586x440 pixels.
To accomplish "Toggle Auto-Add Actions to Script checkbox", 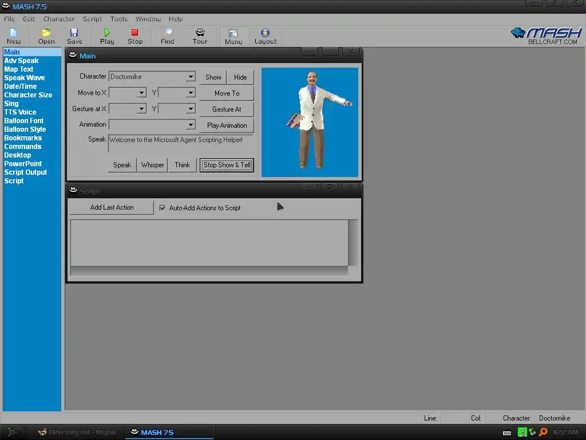I will pos(162,207).
